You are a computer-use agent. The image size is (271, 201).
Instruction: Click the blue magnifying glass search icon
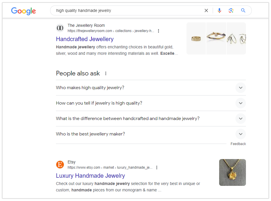[243, 10]
